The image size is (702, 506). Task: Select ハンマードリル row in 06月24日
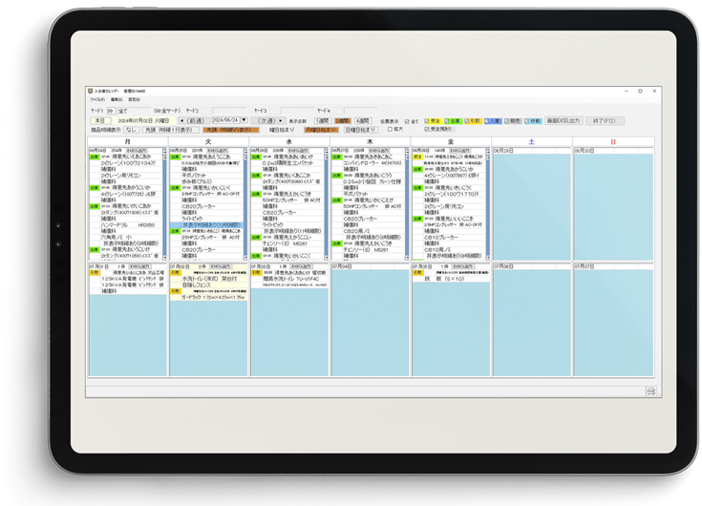(127, 225)
